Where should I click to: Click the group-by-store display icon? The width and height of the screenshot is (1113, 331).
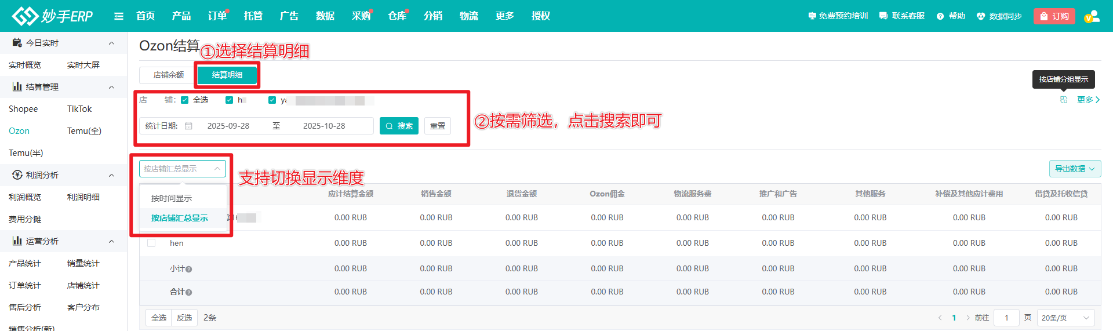click(1064, 100)
